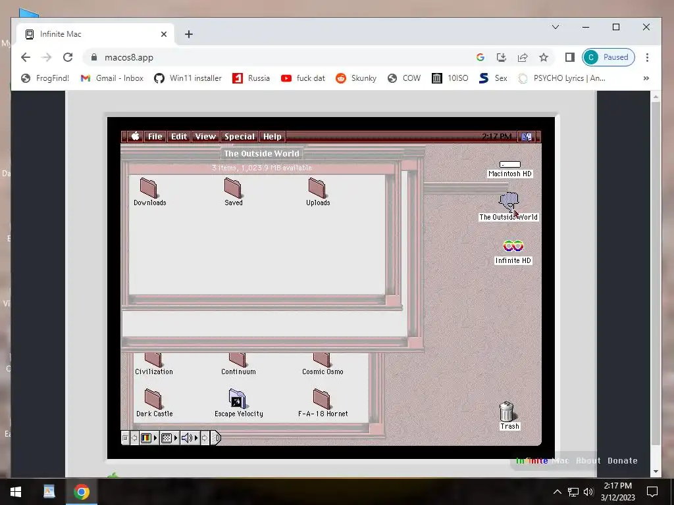Open the Finder application menu icon
This screenshot has height=505, width=674.
[527, 137]
